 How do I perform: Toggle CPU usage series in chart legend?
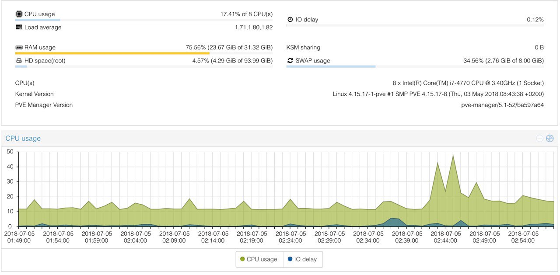(x=259, y=259)
